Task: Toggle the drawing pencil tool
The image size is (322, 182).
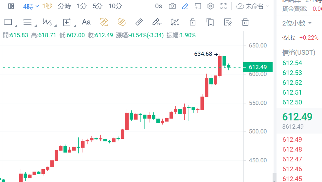Action: coord(185,6)
